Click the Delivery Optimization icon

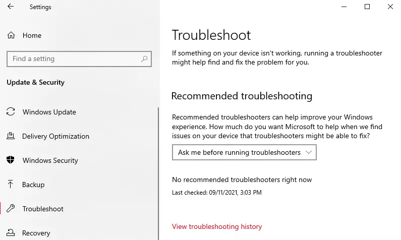tap(11, 136)
